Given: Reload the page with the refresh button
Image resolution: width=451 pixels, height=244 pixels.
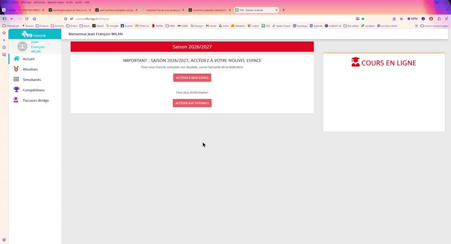Looking at the screenshot, I should click(27, 18).
